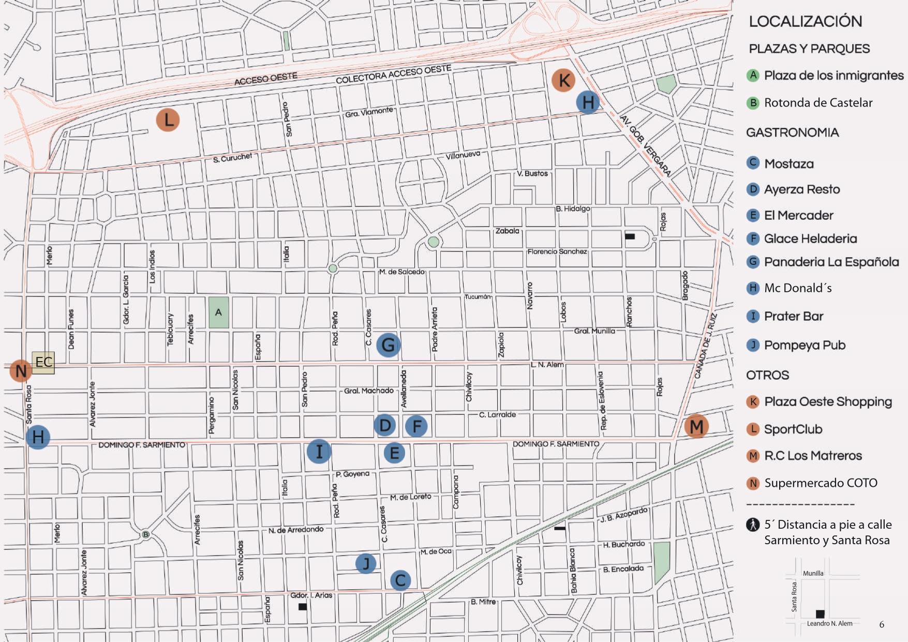The width and height of the screenshot is (908, 642).
Task: Click the orange L marker on the map
Action: pyautogui.click(x=168, y=120)
